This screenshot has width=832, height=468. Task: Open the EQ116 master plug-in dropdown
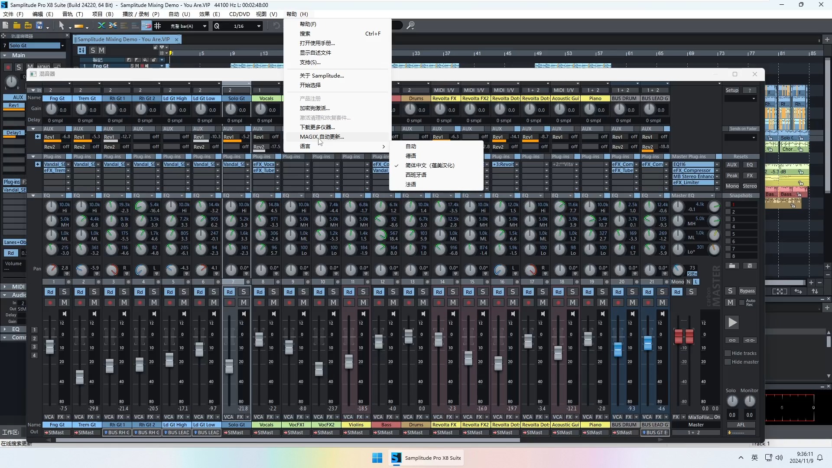coord(717,165)
